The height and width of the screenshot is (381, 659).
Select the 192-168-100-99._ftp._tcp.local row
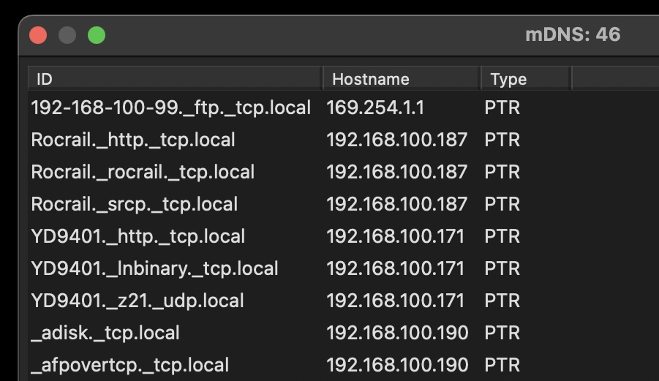click(x=170, y=107)
